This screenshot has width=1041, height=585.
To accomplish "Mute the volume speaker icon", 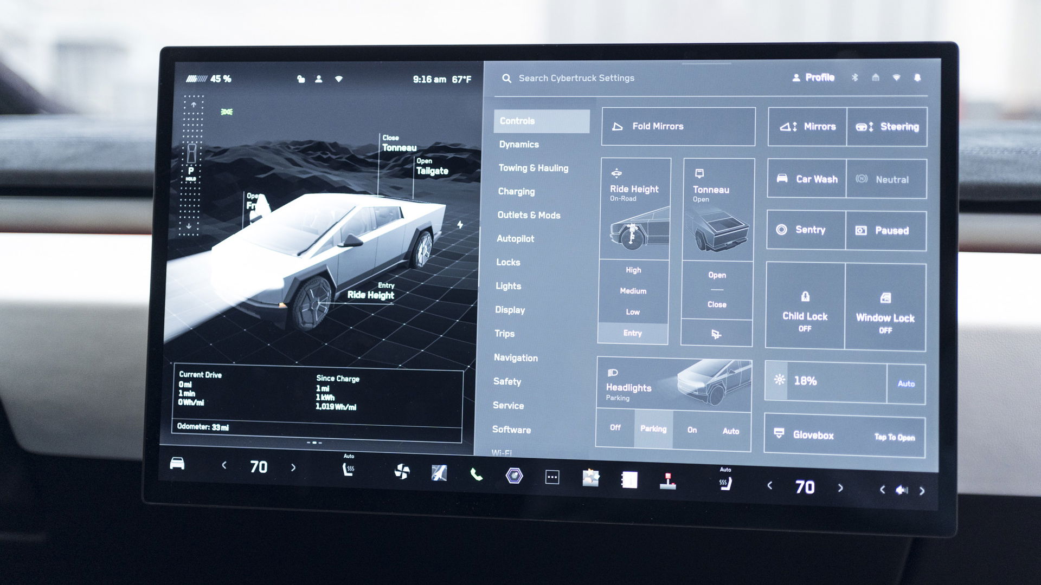I will coord(902,490).
